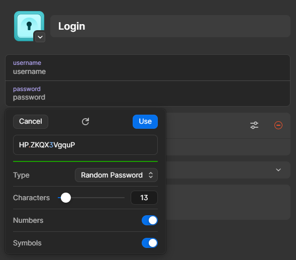Toggle the Numbers switch off
The image size is (296, 260).
[150, 220]
